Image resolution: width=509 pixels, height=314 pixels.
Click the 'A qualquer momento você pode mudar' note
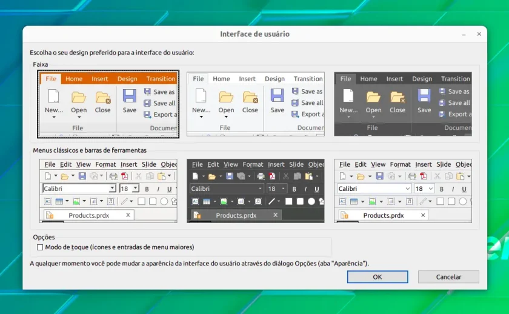199,263
